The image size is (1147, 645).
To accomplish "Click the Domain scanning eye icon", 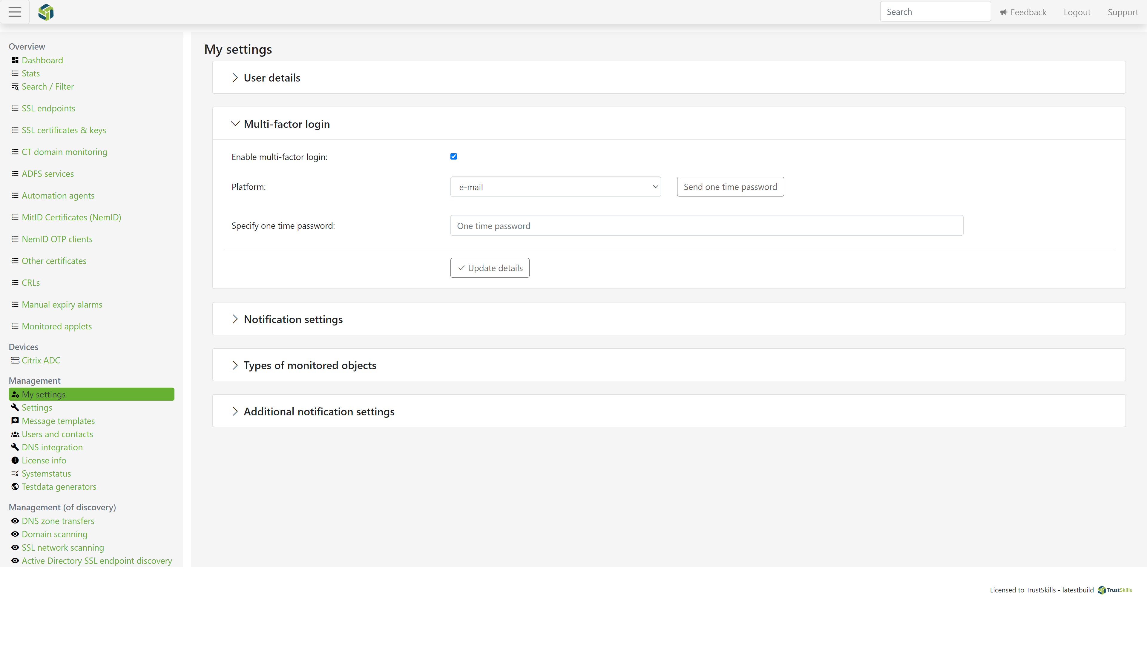I will coord(15,534).
